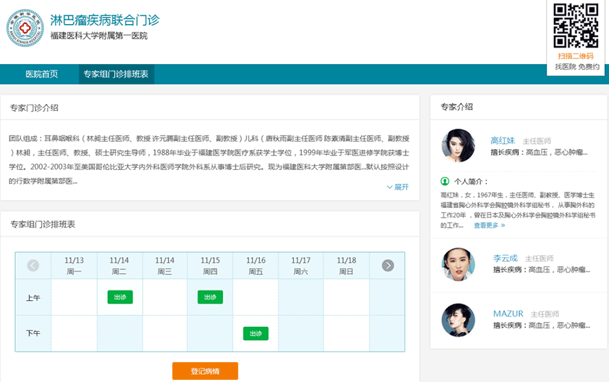The width and height of the screenshot is (609, 382).
Task: Select 11/14 周二 morning 出诊 slot
Action: [x=120, y=297]
